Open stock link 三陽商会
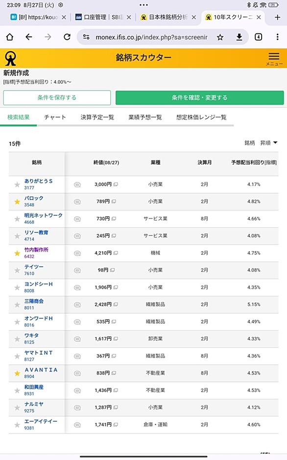287x460 pixels. (x=34, y=301)
